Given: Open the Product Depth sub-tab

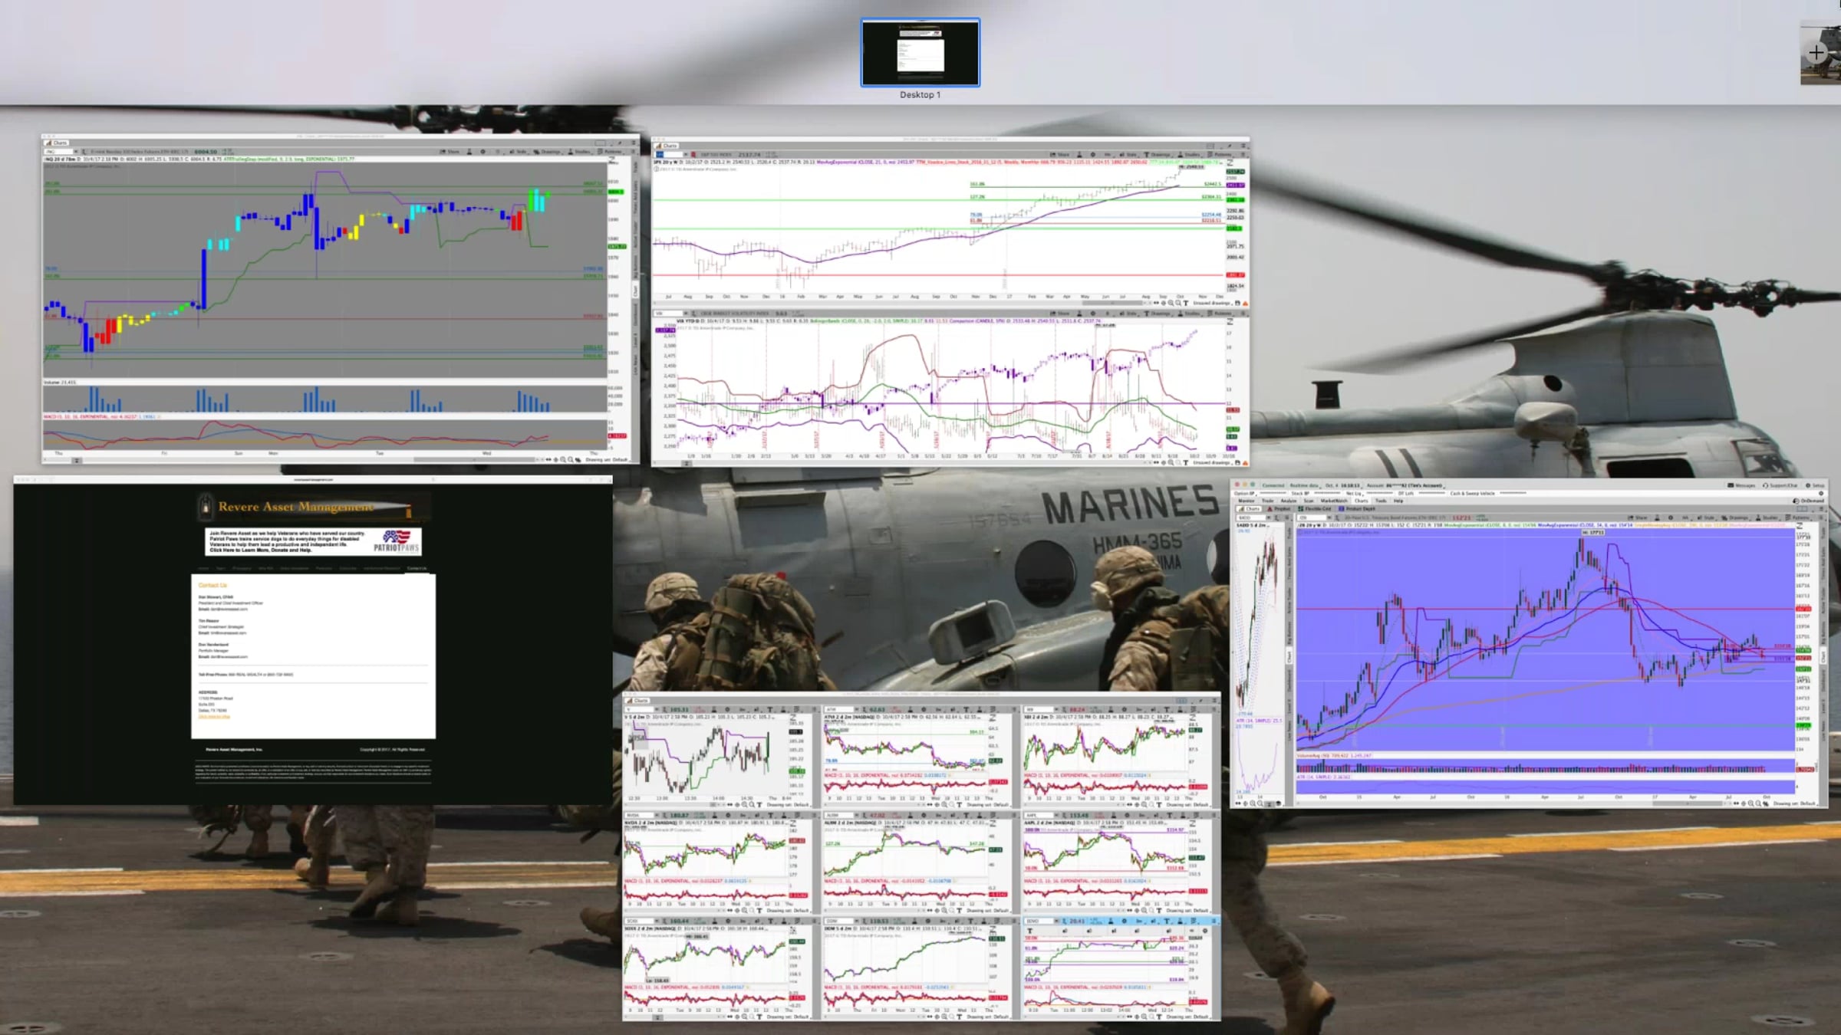Looking at the screenshot, I should [1357, 508].
